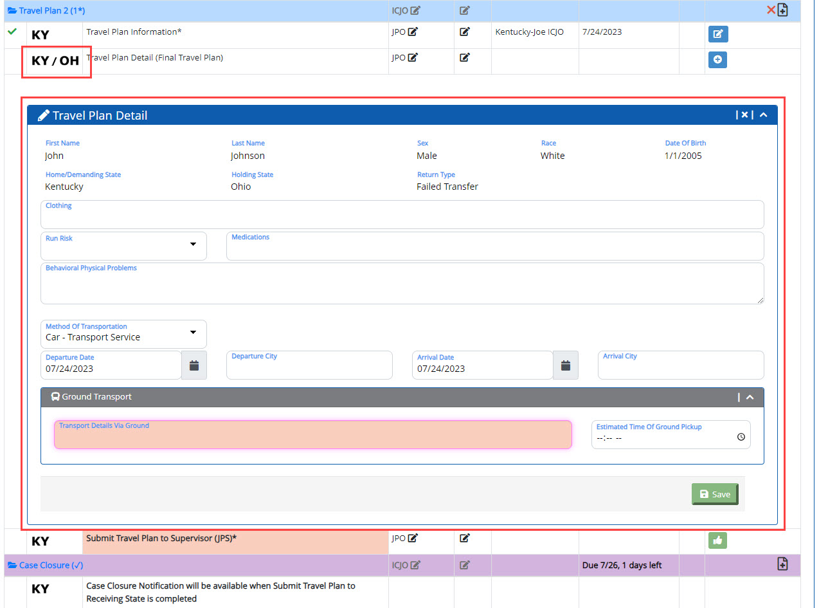Screen dimensions: 819x608
Task: Click the JPO edit icon for Submit Travel Plan row
Action: click(x=413, y=538)
